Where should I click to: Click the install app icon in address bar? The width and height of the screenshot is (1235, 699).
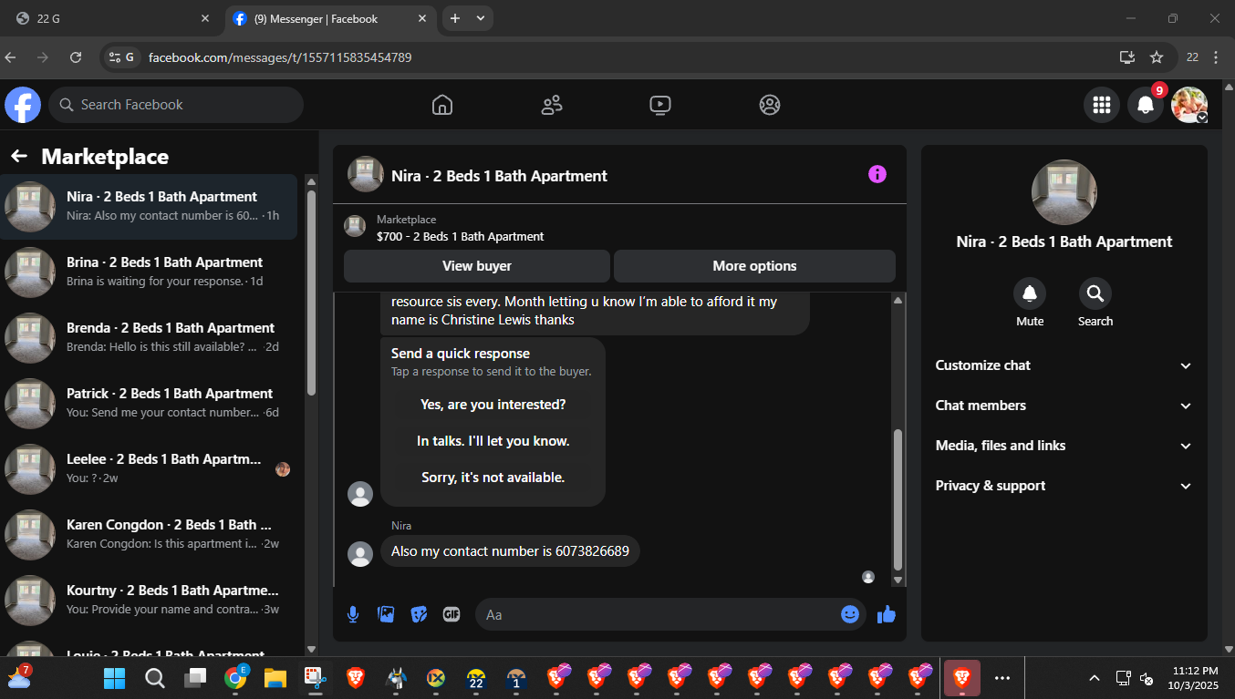coord(1127,57)
